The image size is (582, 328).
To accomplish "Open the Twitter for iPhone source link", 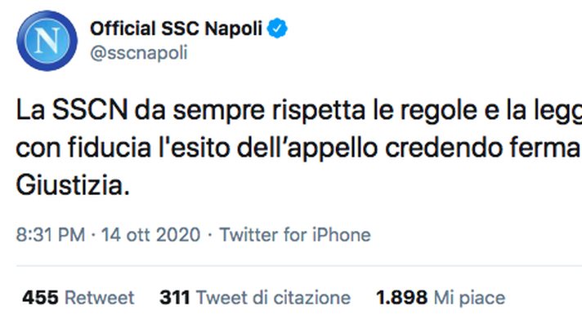I will [x=295, y=235].
